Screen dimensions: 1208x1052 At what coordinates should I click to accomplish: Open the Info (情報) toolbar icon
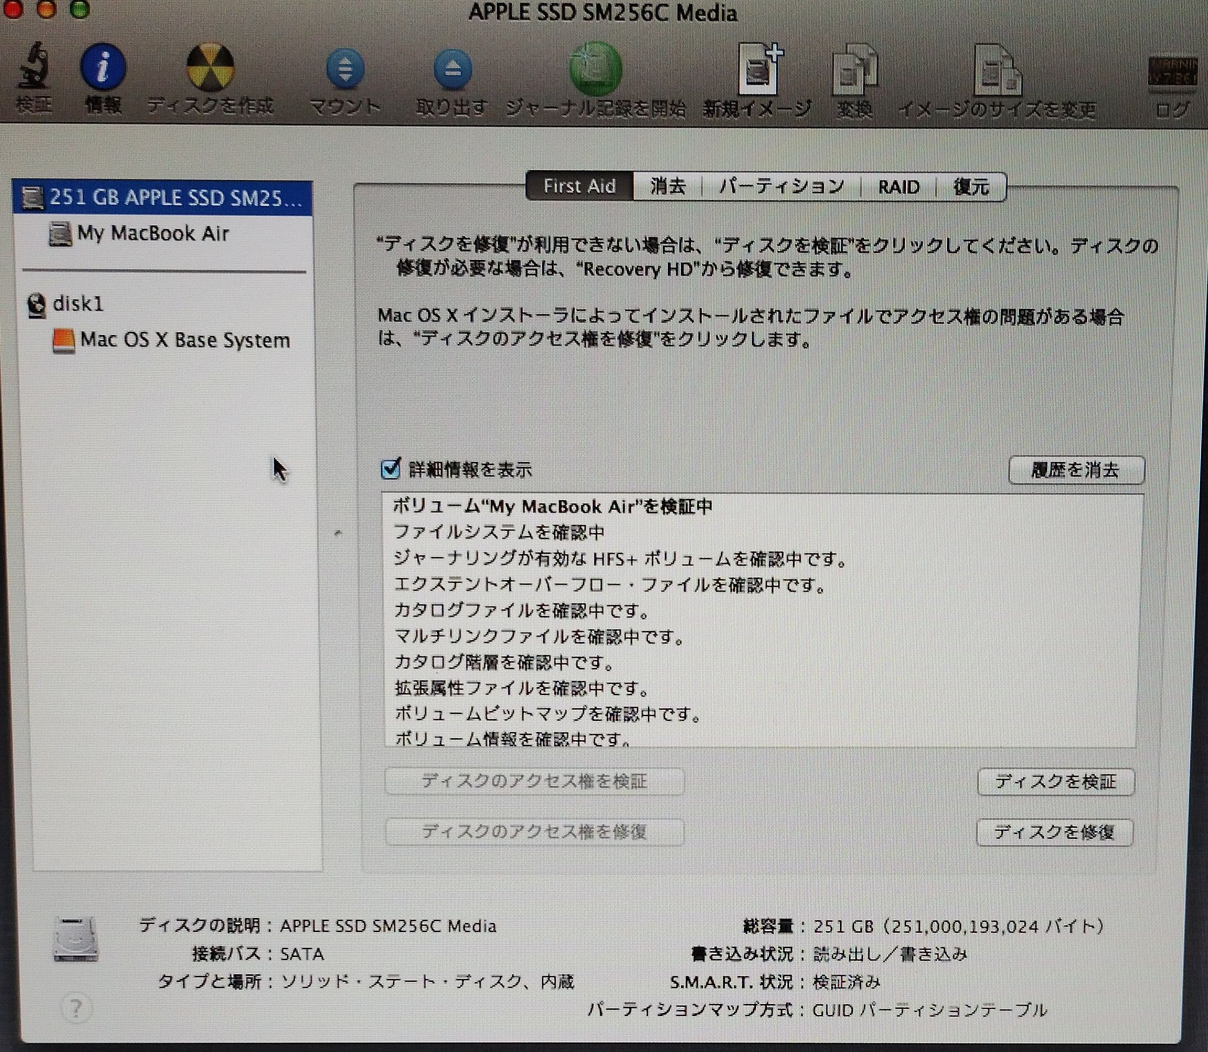click(103, 67)
